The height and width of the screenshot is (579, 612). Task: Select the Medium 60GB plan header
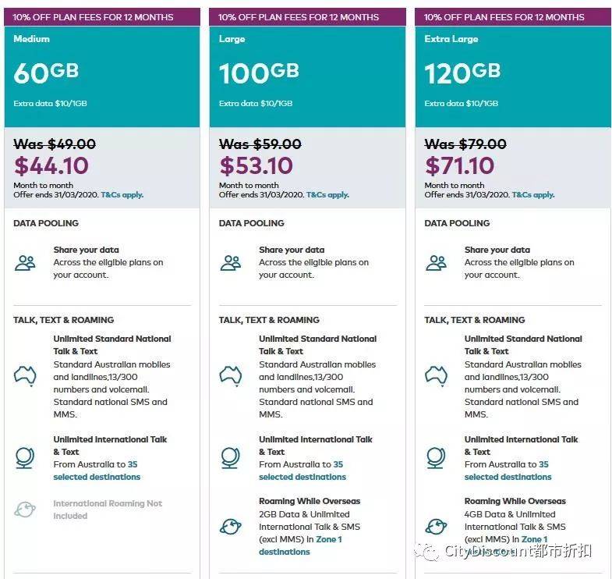pyautogui.click(x=102, y=76)
